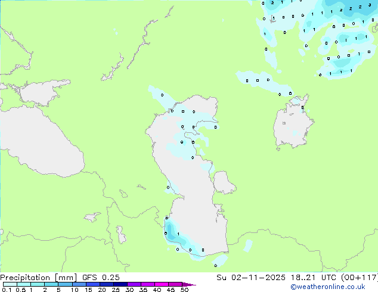This screenshot has height=292, width=378.
Task: Click the legend label '20'
Action: pos(102,290)
